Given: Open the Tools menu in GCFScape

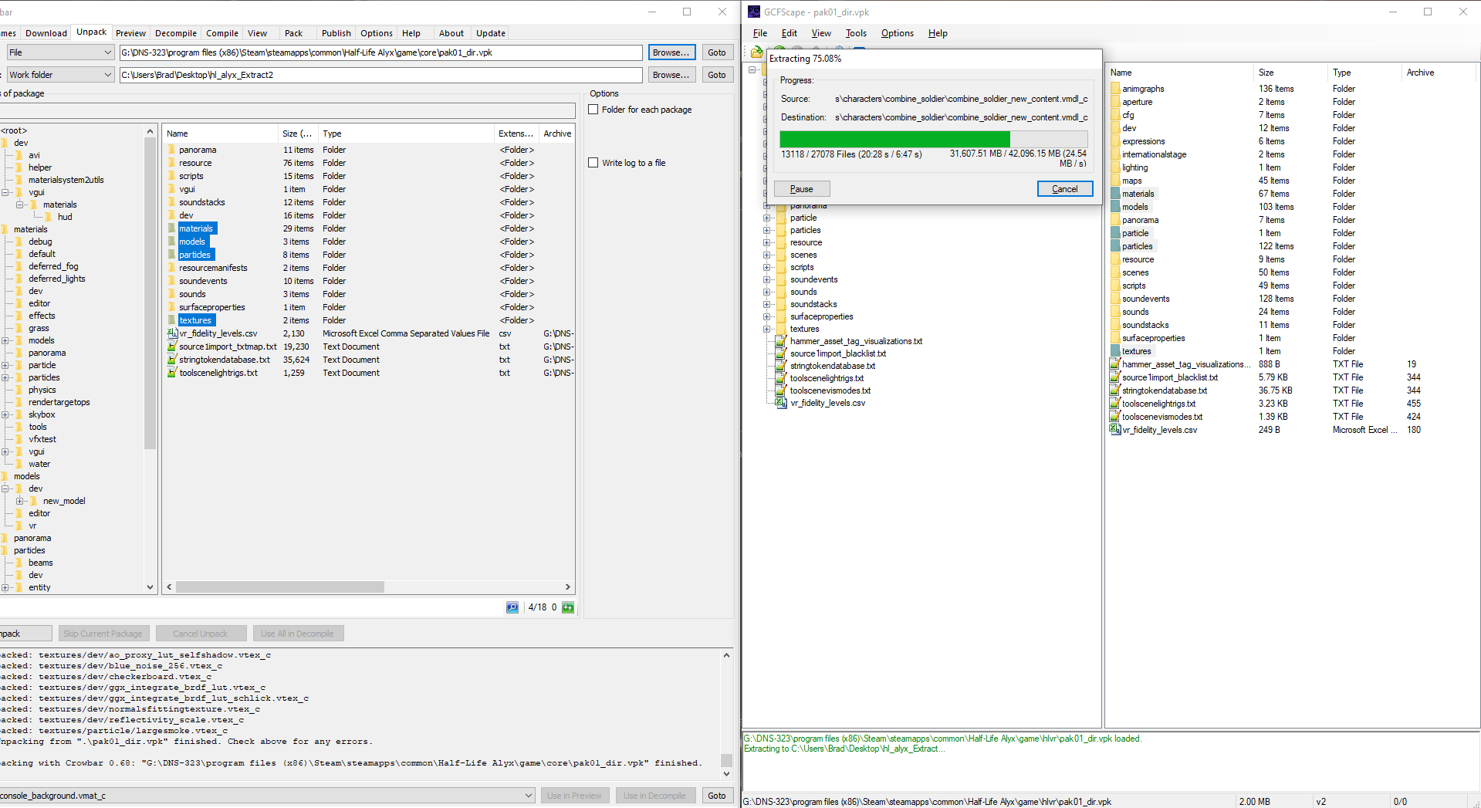Looking at the screenshot, I should (x=856, y=33).
